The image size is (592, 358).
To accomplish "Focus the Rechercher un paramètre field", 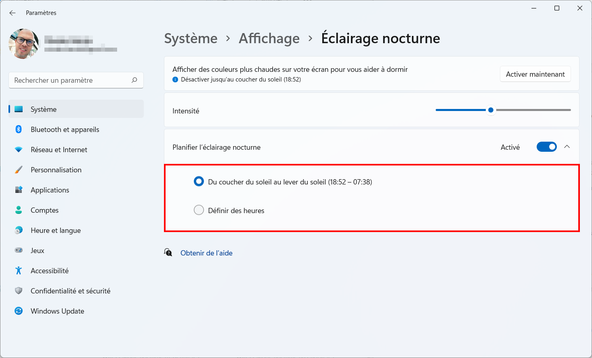I will pos(76,80).
